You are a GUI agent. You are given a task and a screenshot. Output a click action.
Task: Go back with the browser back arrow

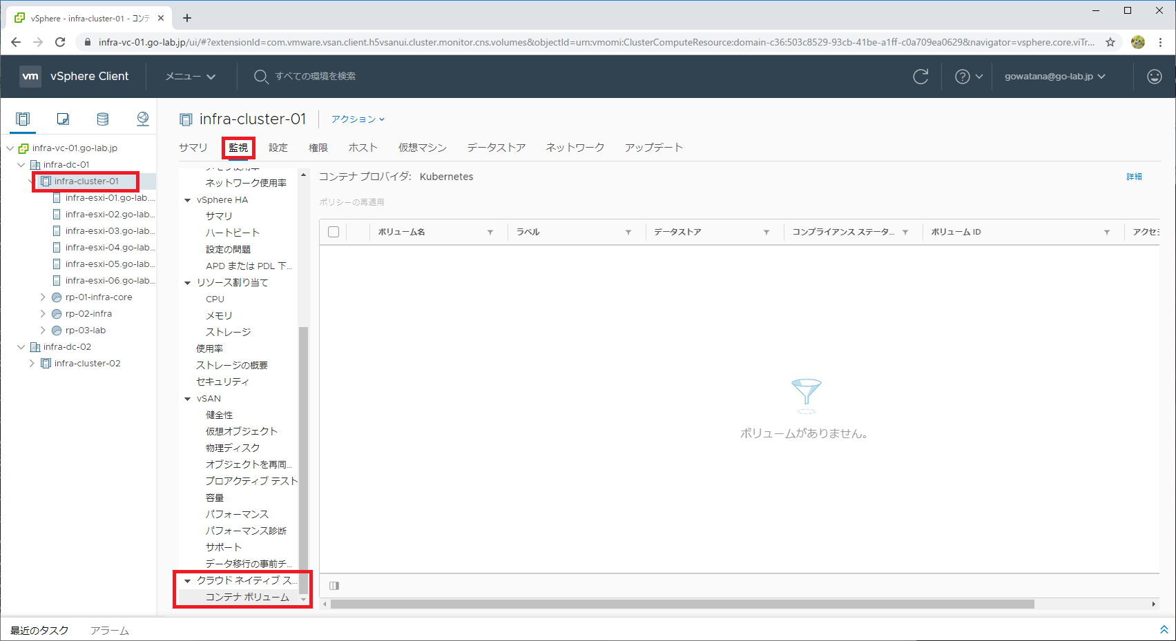(16, 42)
